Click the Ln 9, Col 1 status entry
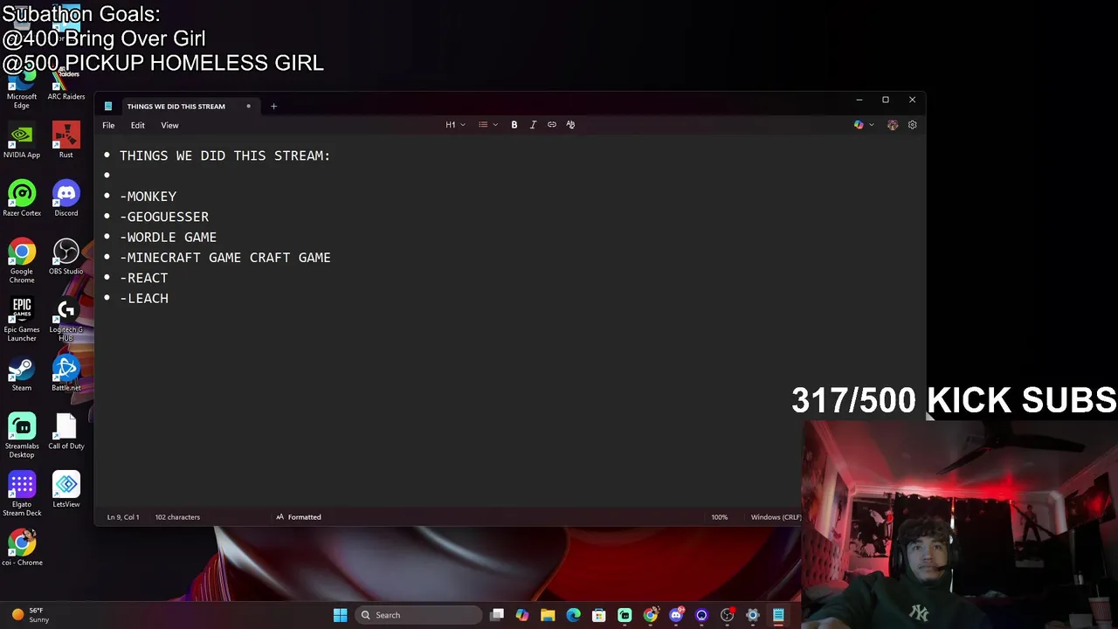1118x629 pixels. (x=123, y=517)
